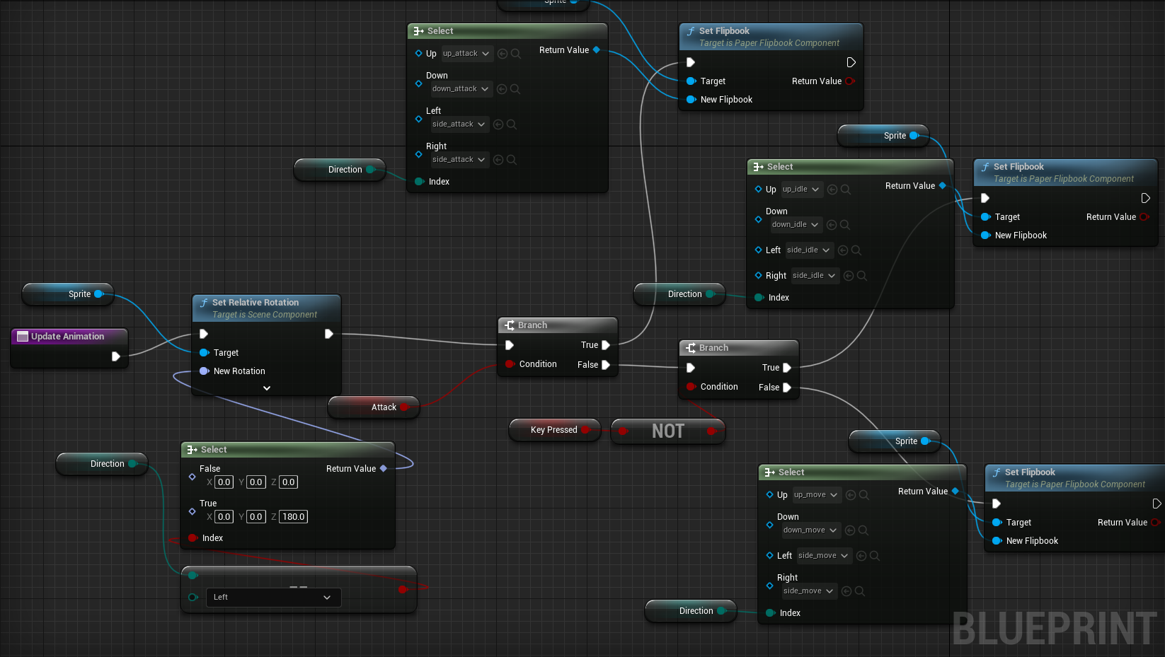Click the use-selected-asset arrow beside up_idle
Image resolution: width=1165 pixels, height=657 pixels.
832,190
